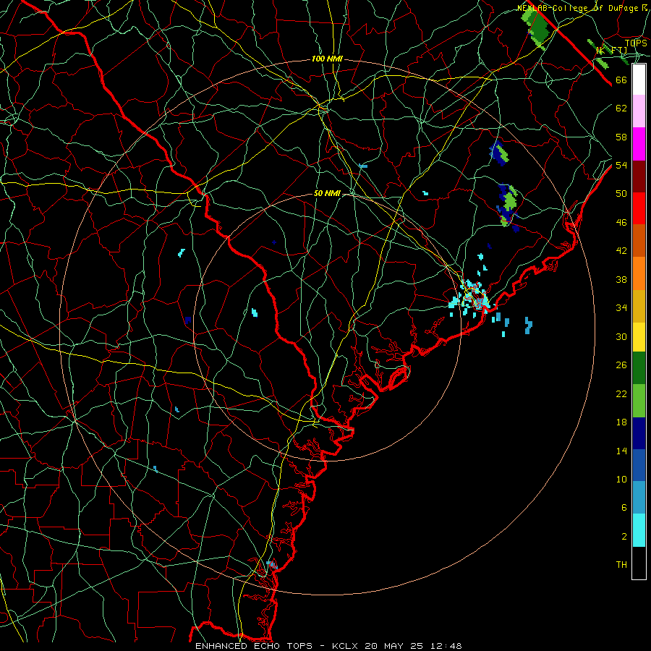Image resolution: width=651 pixels, height=651 pixels.
Task: Click the 'ENHANCED ECHO TOPS' title text
Action: pos(253,646)
